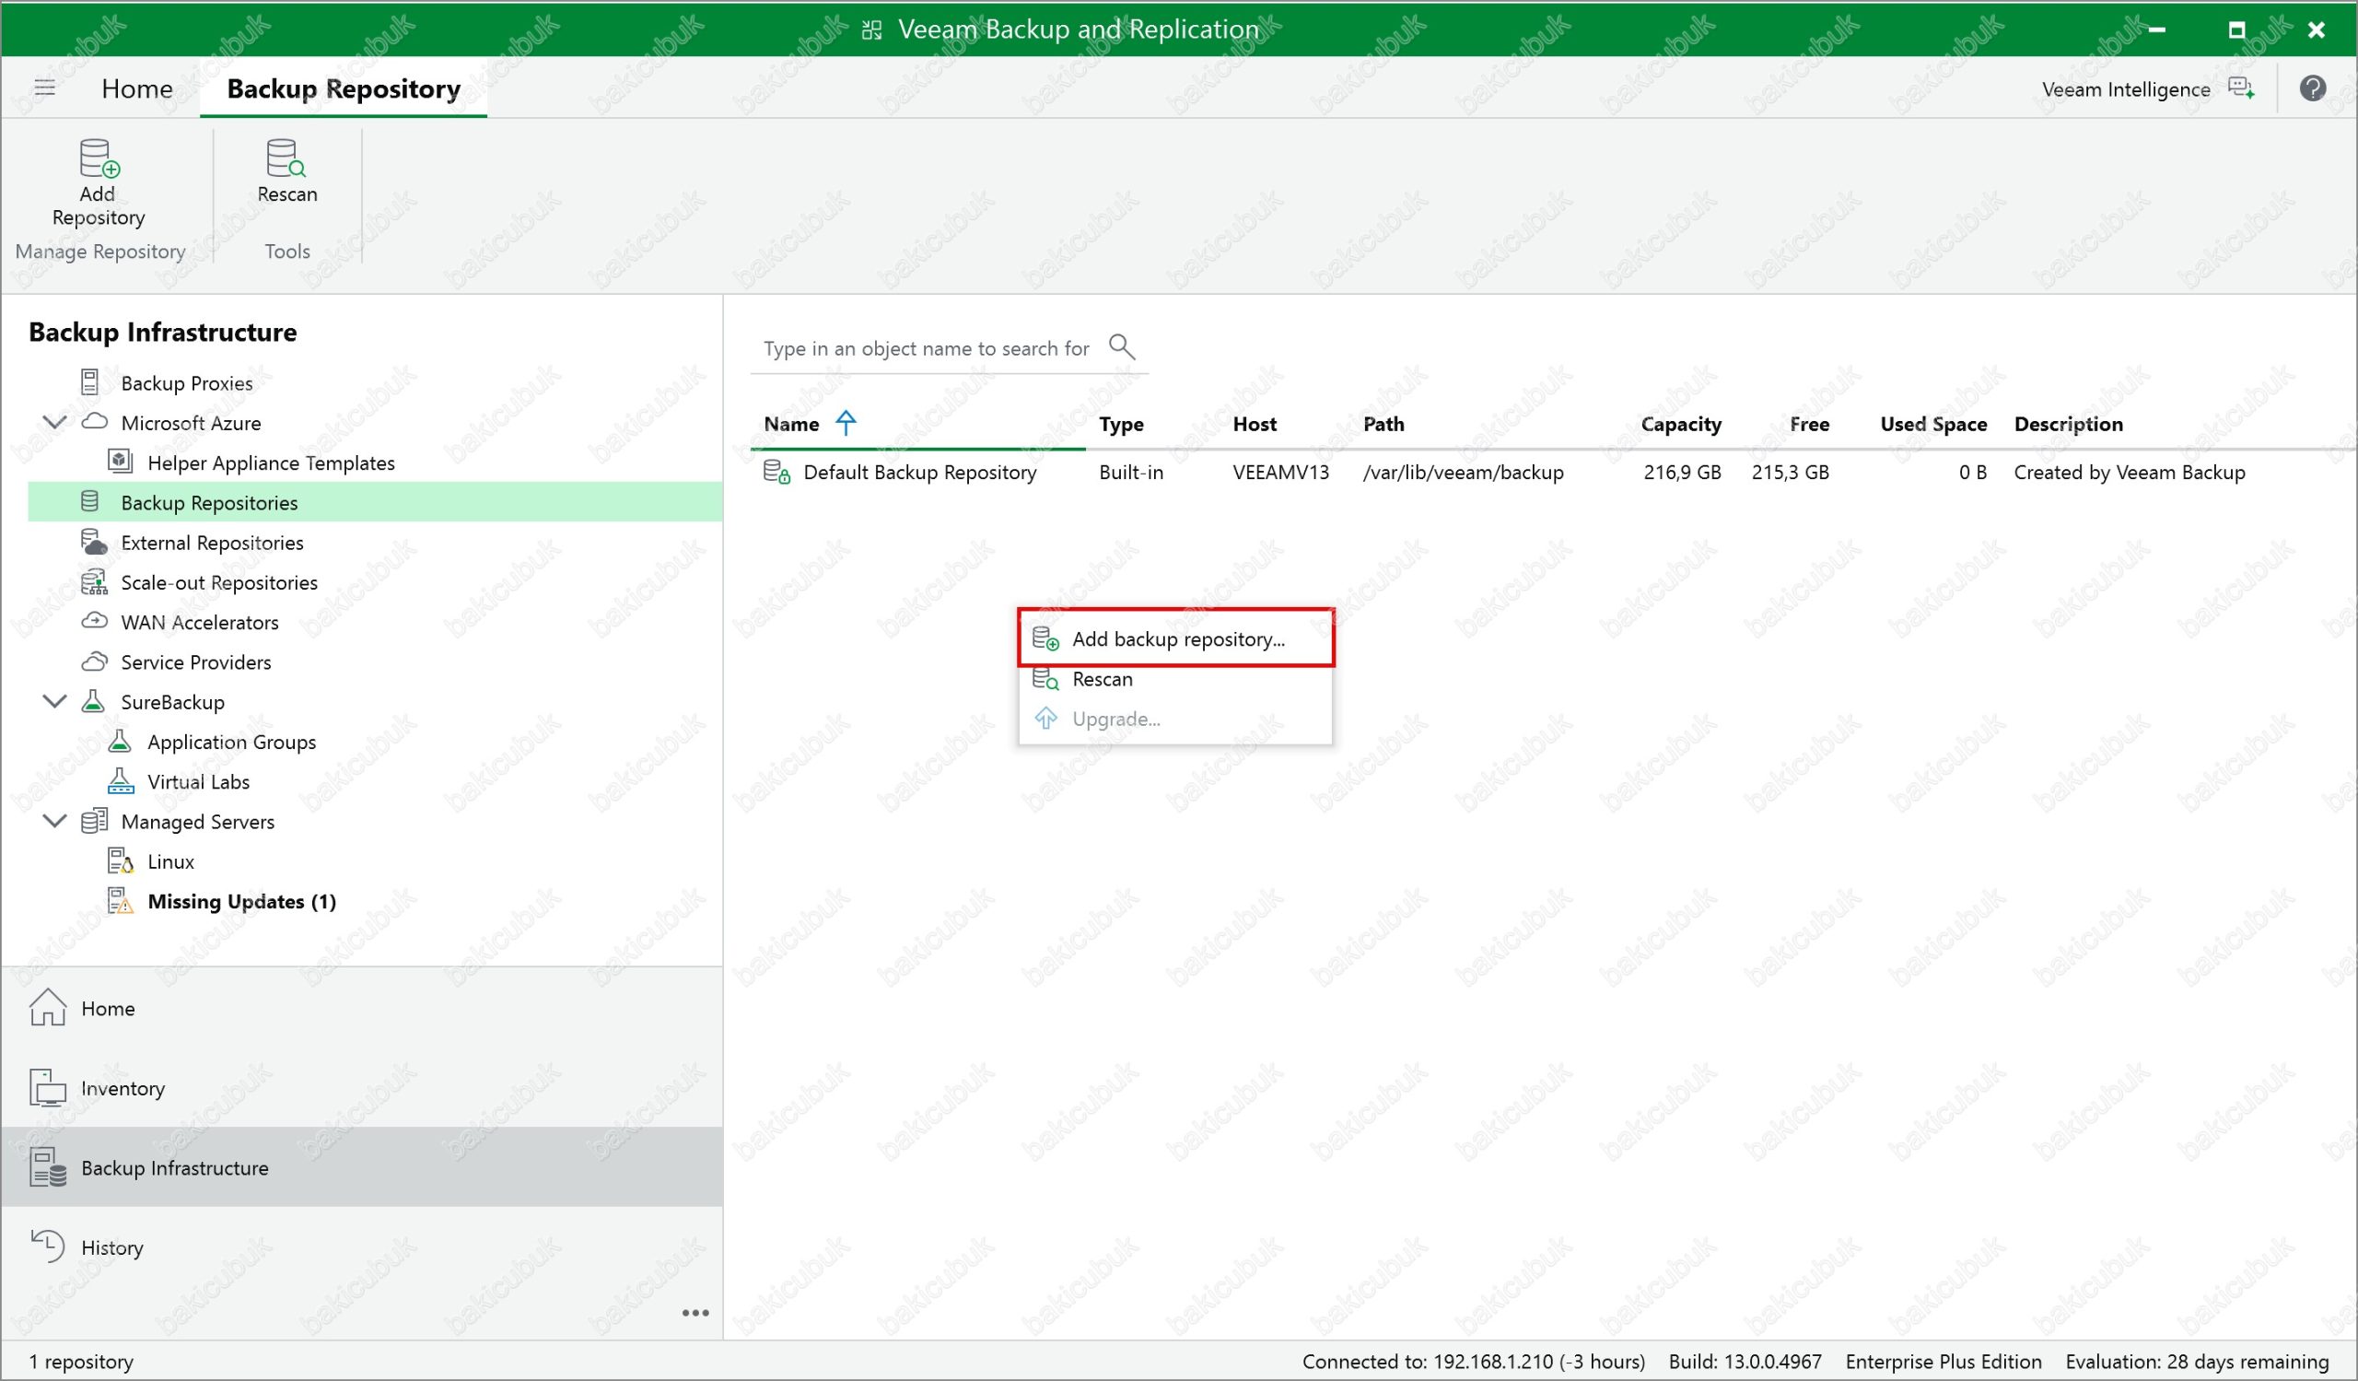
Task: Collapse the SureBackup tree node
Action: click(x=55, y=701)
